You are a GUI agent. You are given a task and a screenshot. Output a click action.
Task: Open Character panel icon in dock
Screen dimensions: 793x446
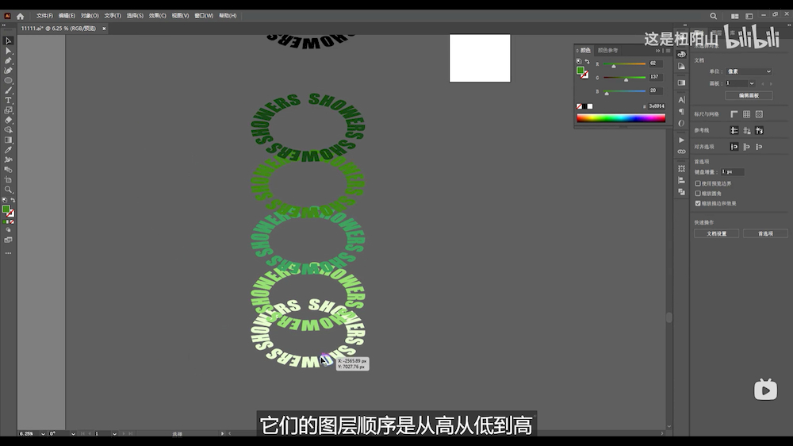pyautogui.click(x=681, y=100)
